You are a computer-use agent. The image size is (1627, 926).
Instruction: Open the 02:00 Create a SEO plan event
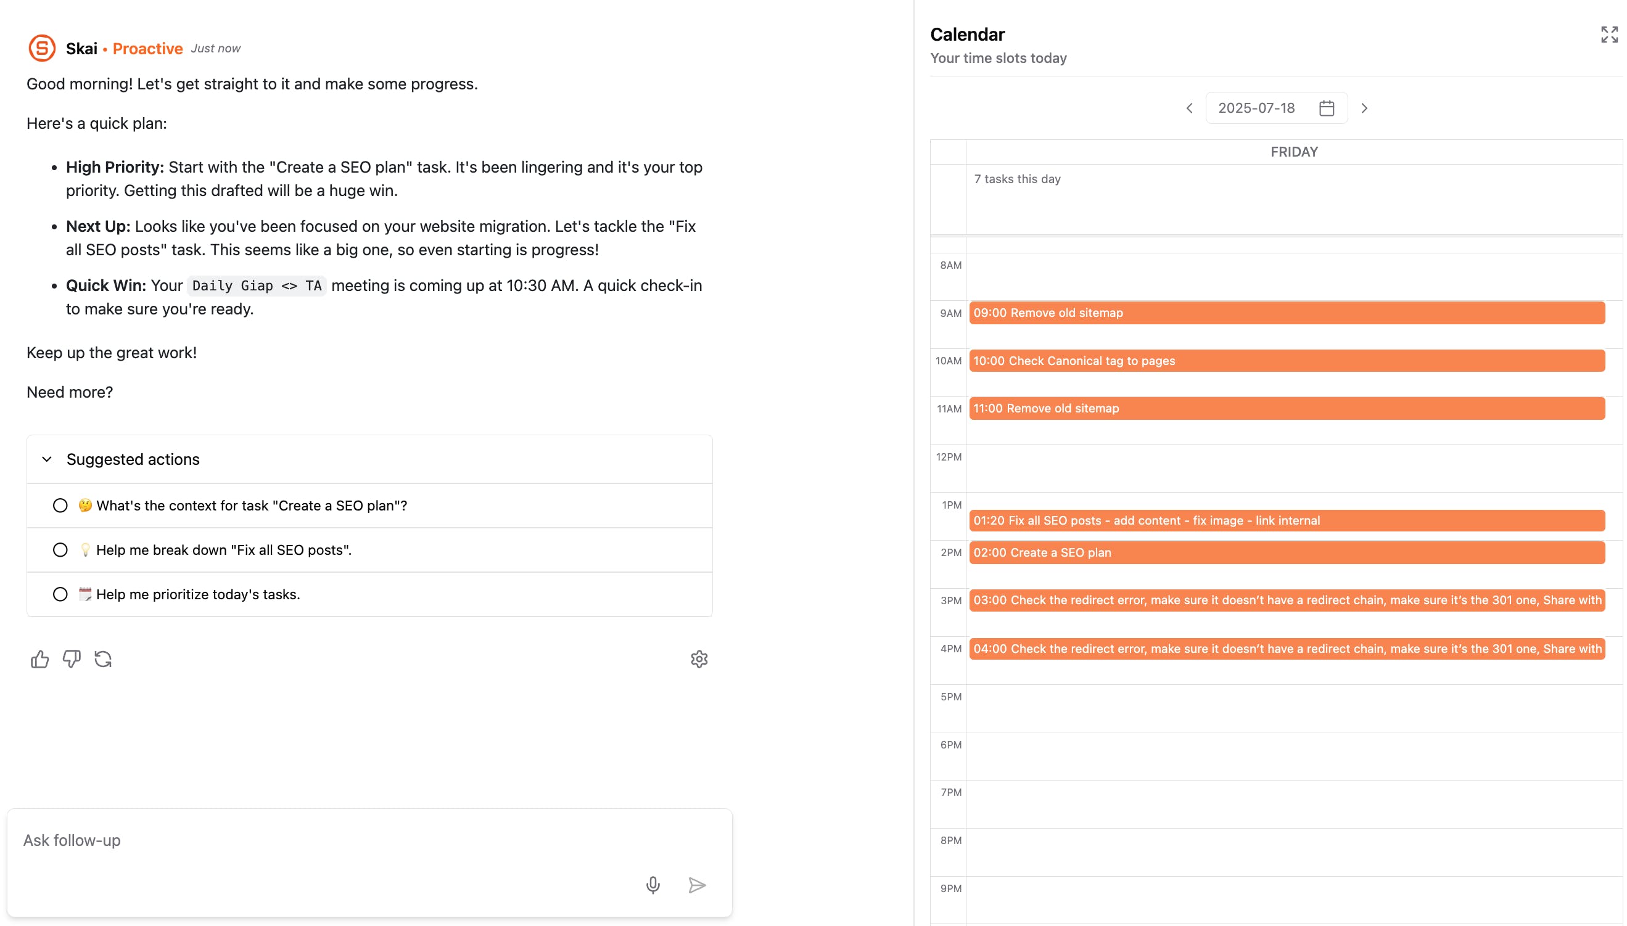1286,552
